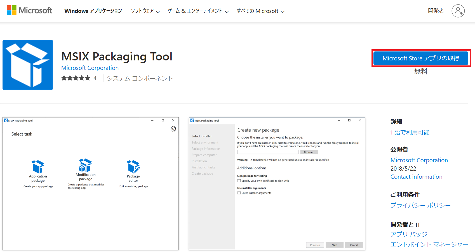Click the Next button
Screen dimensions: 475x252
pyautogui.click(x=335, y=245)
